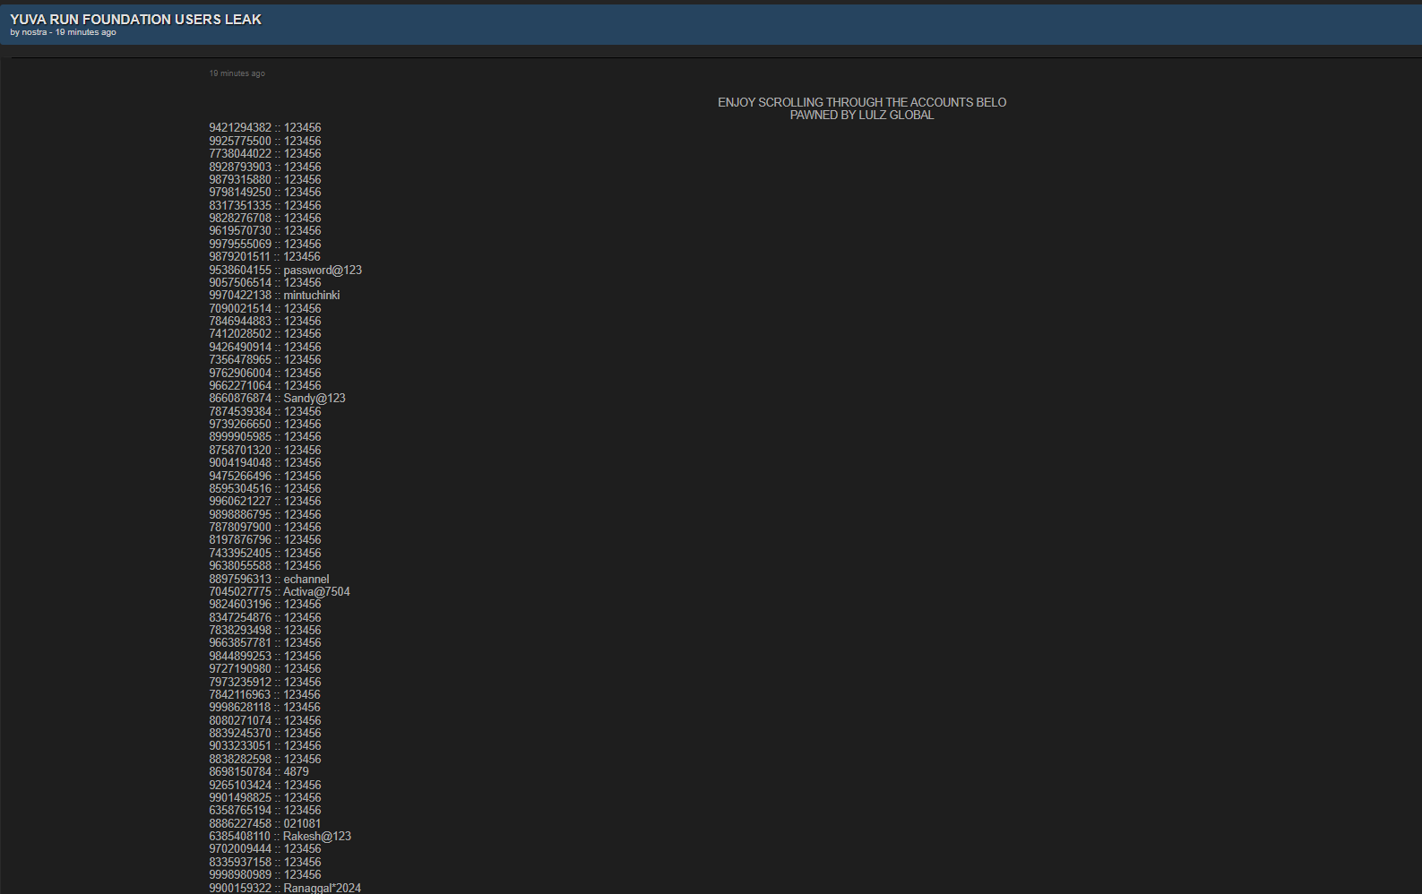Viewport: 1422px width, 894px height.
Task: Open the profile of author nostra
Action: click(34, 32)
